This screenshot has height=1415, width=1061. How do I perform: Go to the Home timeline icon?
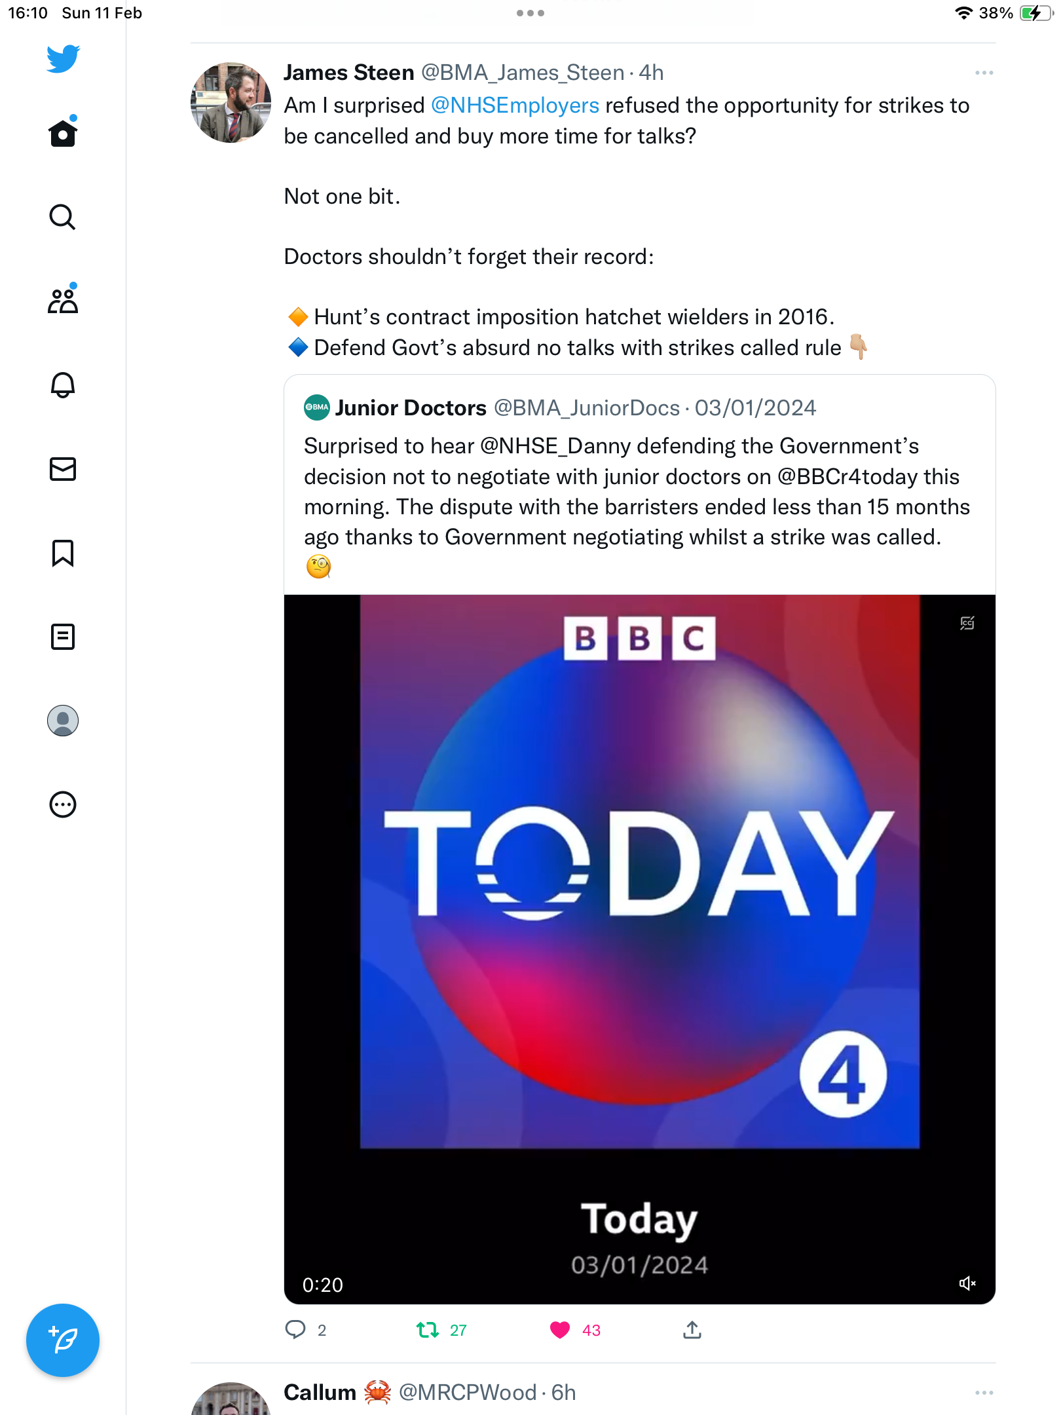coord(63,133)
